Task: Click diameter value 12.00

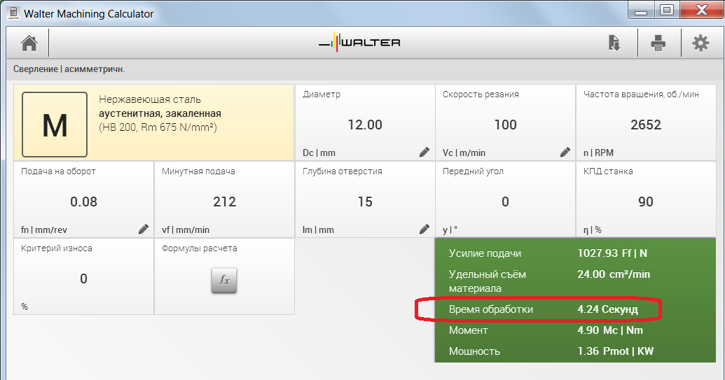Action: (x=365, y=125)
